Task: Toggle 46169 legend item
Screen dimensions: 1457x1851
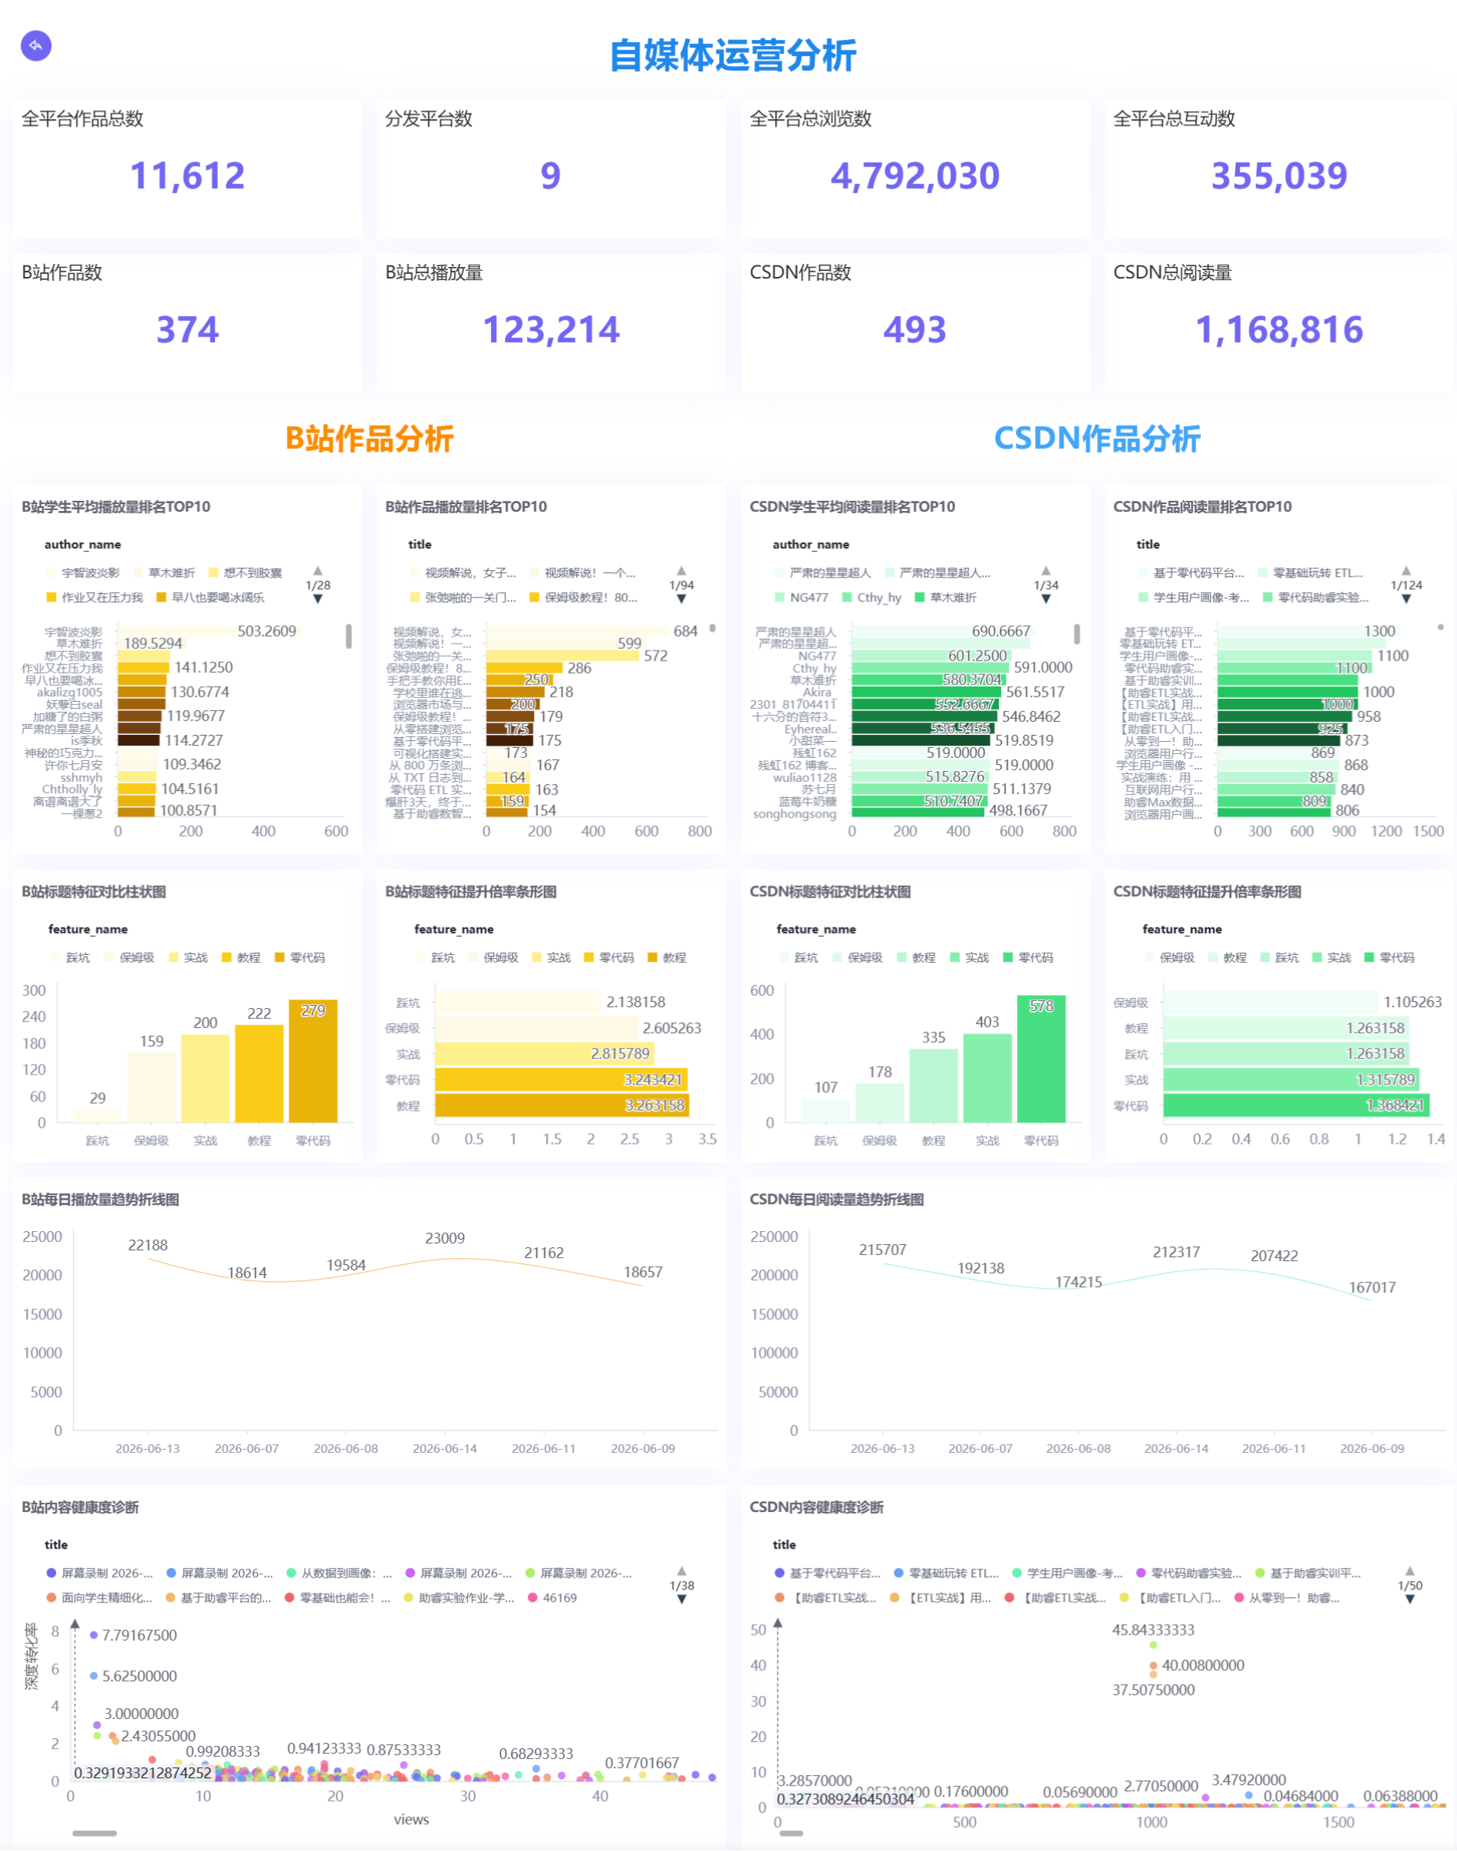Action: [x=552, y=1599]
